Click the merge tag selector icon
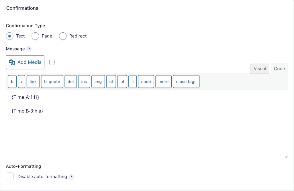This screenshot has width=294, height=191. pos(52,62)
